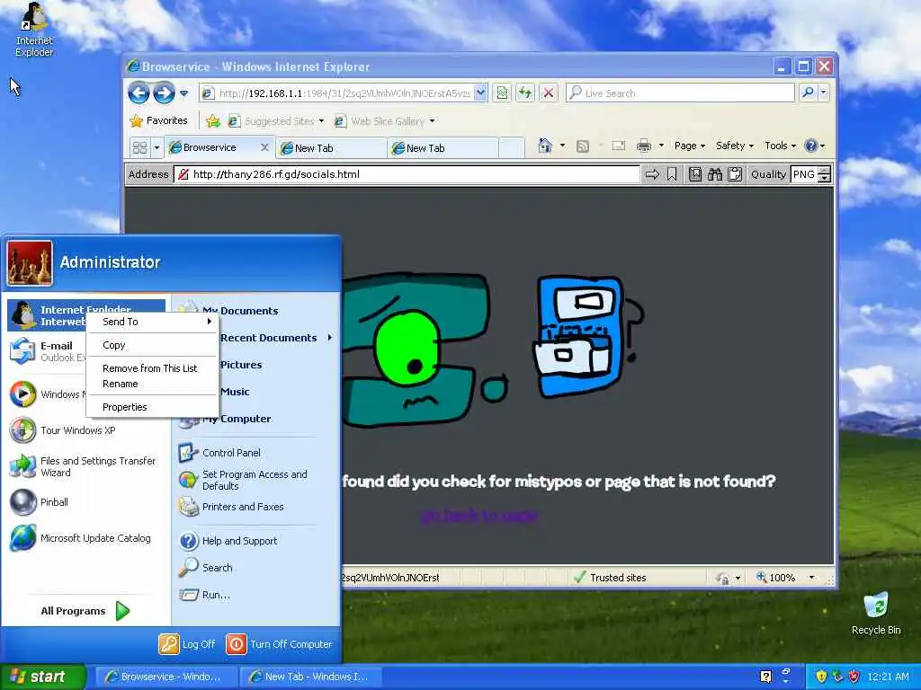
Task: Close the Browservice tab
Action: pos(265,147)
